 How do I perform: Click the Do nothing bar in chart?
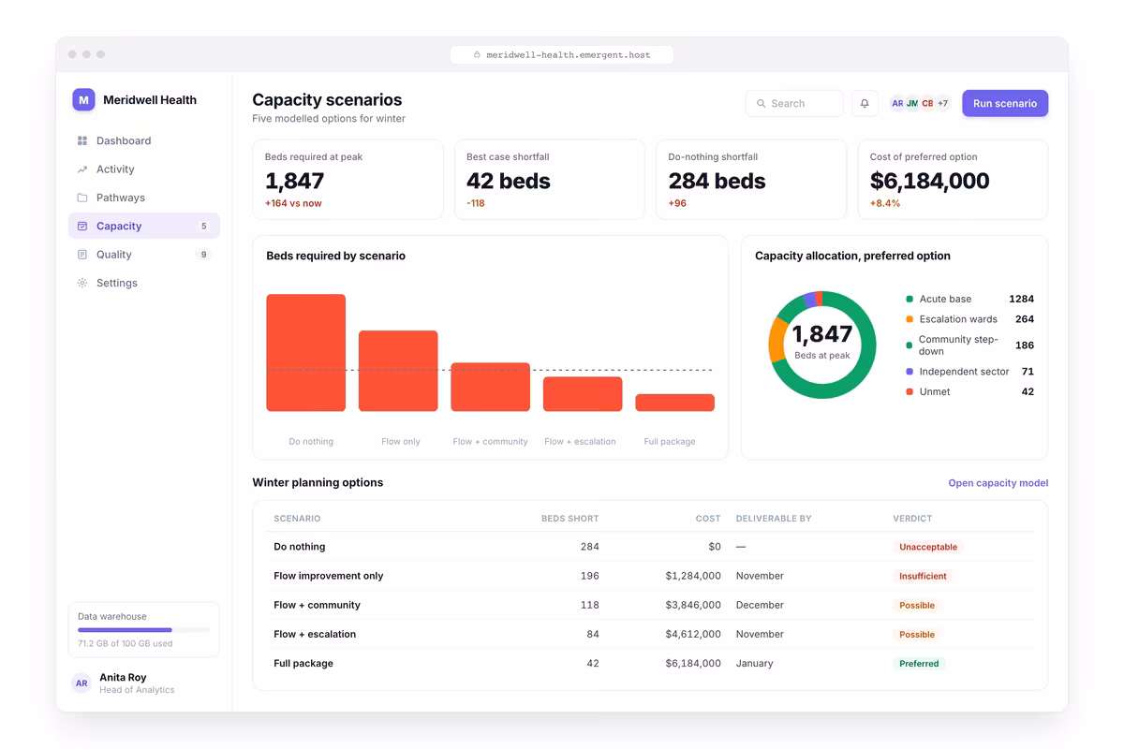pyautogui.click(x=306, y=353)
